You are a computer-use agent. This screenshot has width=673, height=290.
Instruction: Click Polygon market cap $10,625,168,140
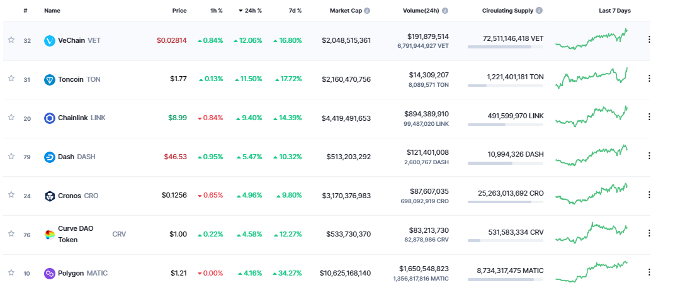pyautogui.click(x=345, y=273)
